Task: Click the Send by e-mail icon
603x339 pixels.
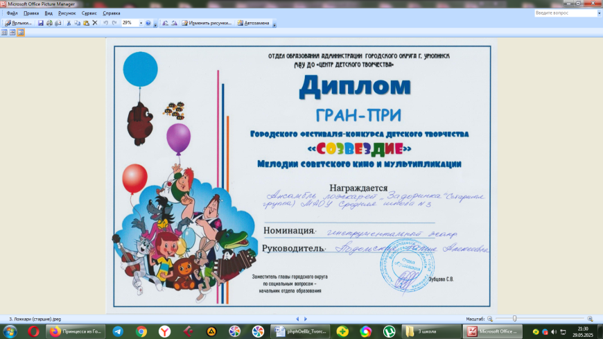Action: pos(58,23)
